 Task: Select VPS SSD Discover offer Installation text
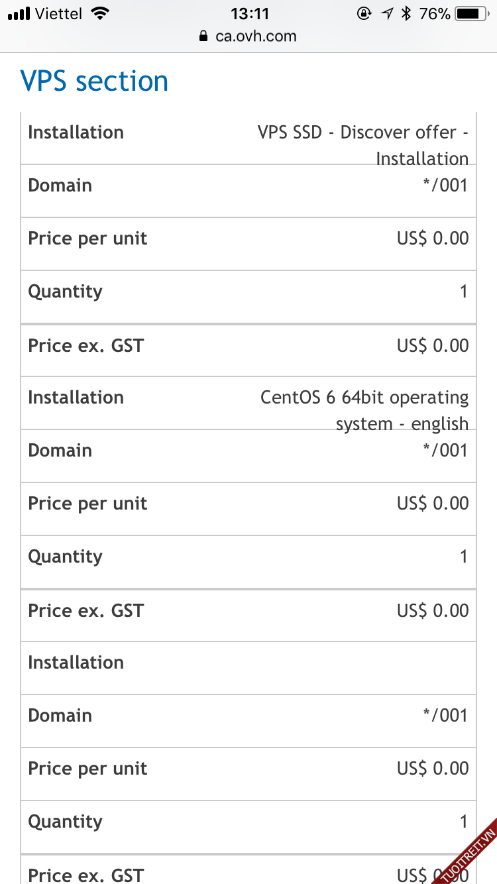pos(363,145)
